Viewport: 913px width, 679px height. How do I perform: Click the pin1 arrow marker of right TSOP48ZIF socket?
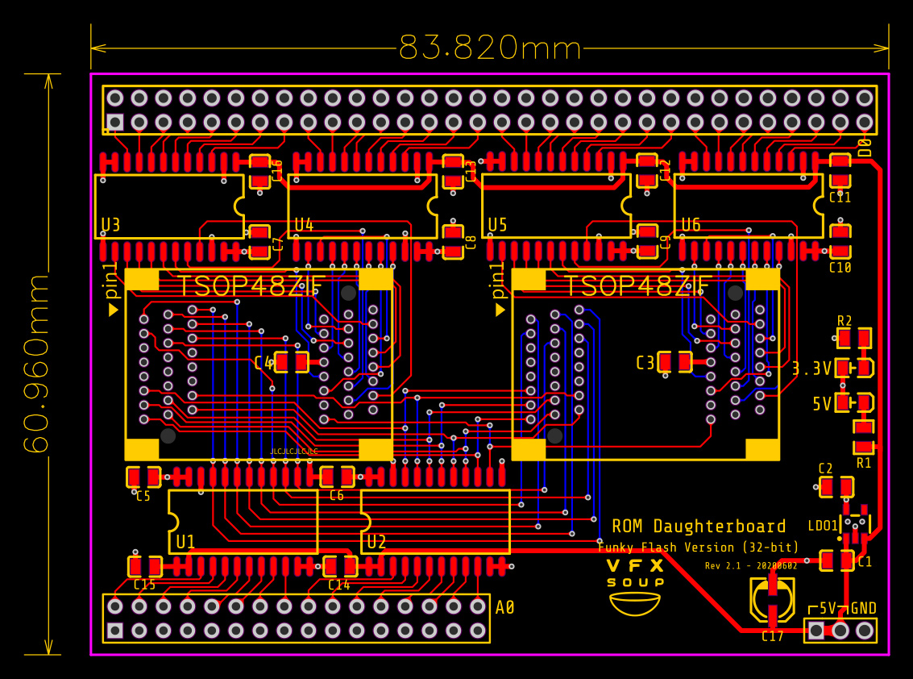(500, 310)
